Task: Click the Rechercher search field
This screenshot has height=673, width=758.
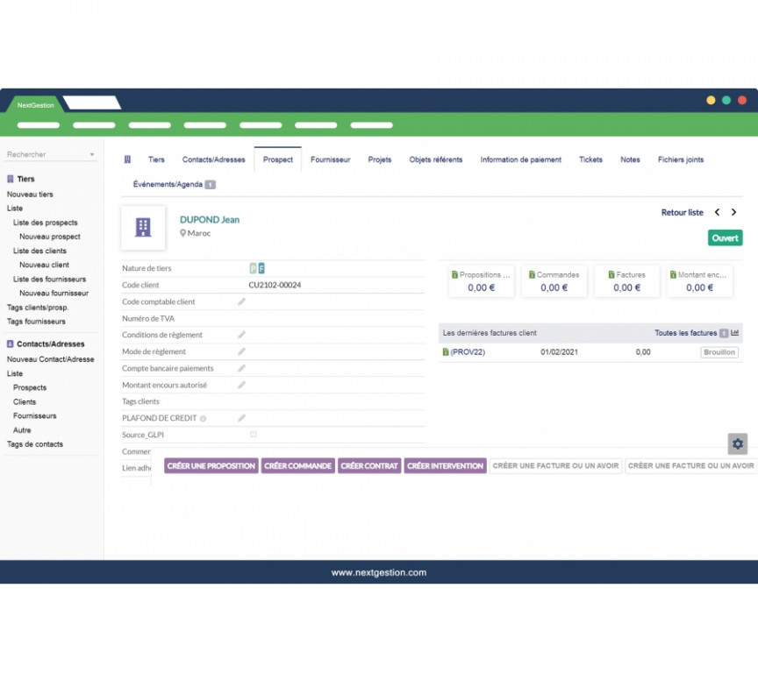Action: coord(51,154)
